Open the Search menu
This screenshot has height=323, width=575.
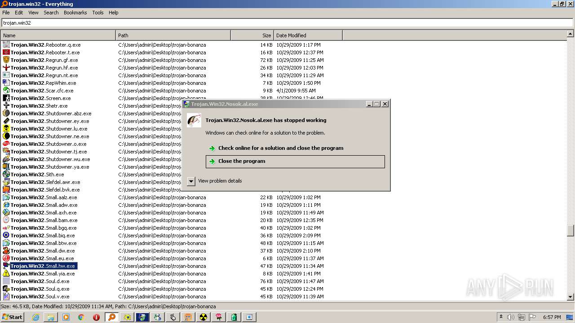pyautogui.click(x=51, y=13)
